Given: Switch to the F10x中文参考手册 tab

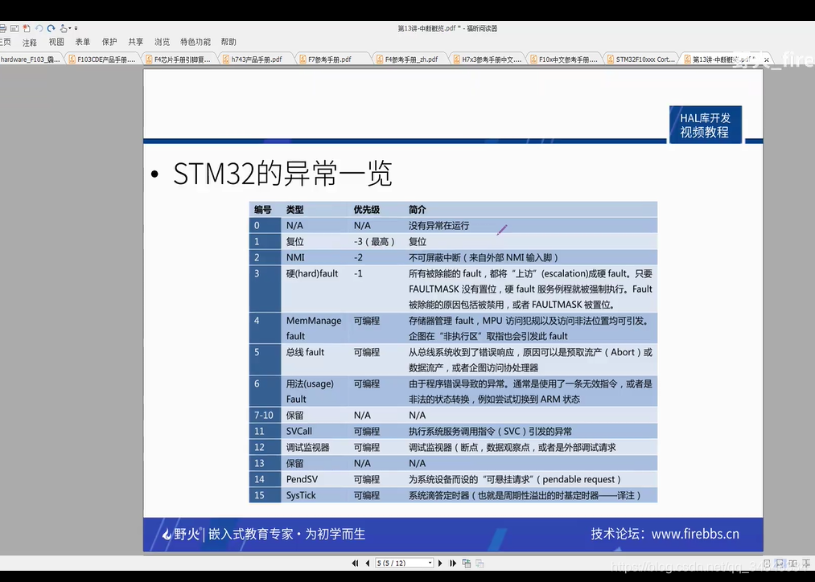Looking at the screenshot, I should click(x=563, y=59).
